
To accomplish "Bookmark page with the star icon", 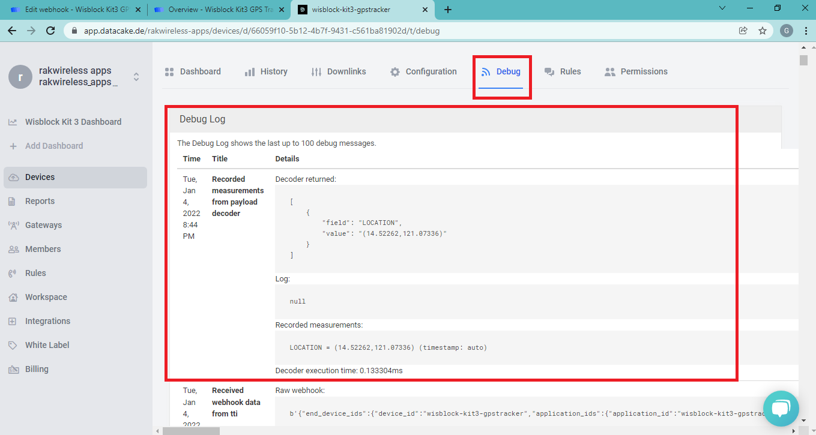I will [763, 31].
